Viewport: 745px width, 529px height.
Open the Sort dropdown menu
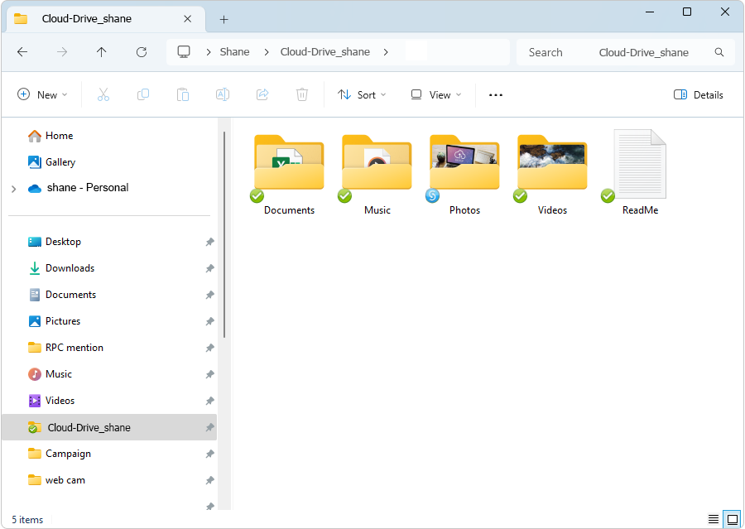362,94
